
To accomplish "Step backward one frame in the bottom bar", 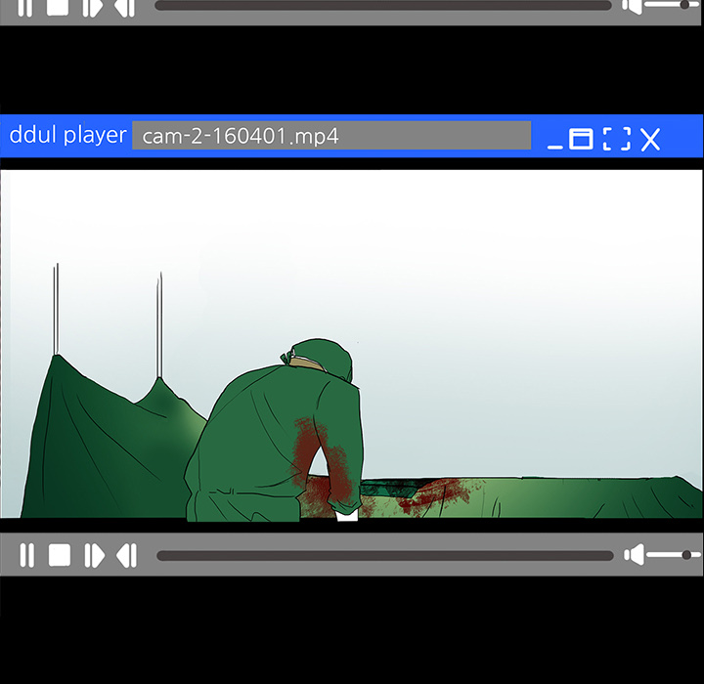I will pyautogui.click(x=126, y=555).
